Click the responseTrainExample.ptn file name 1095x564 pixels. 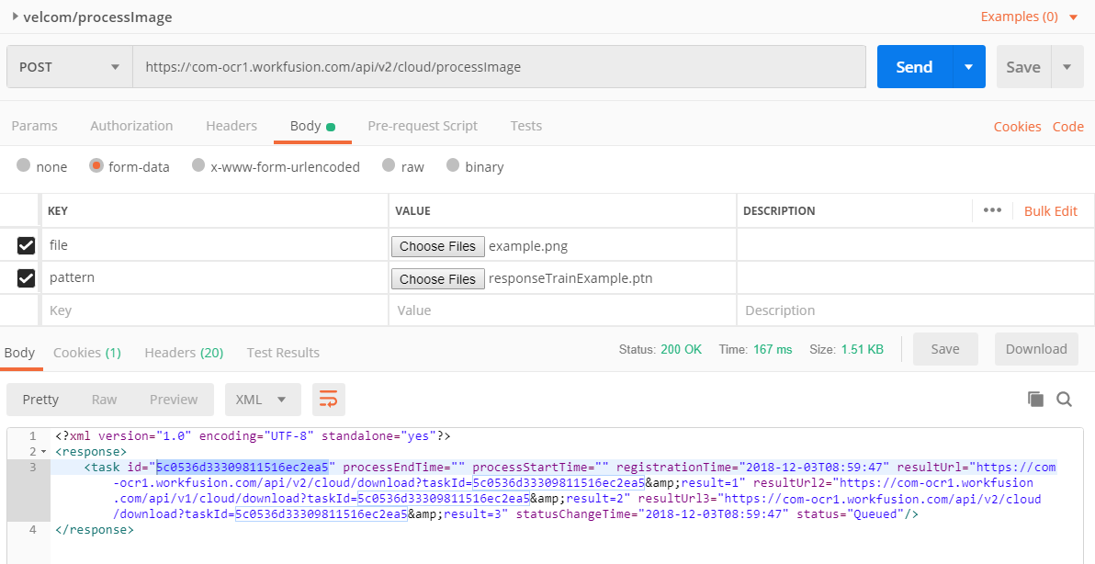point(570,278)
